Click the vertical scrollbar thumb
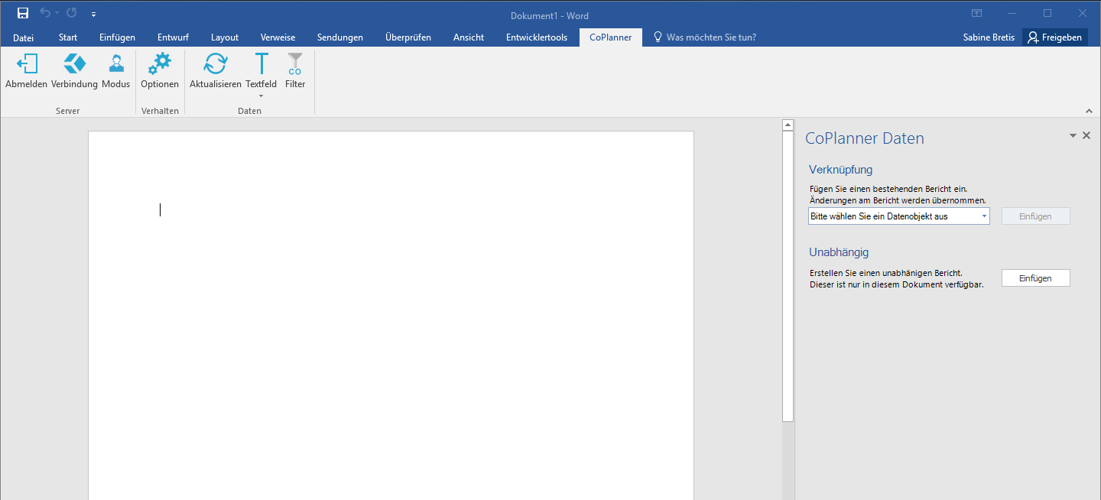This screenshot has width=1101, height=500. pos(788,276)
